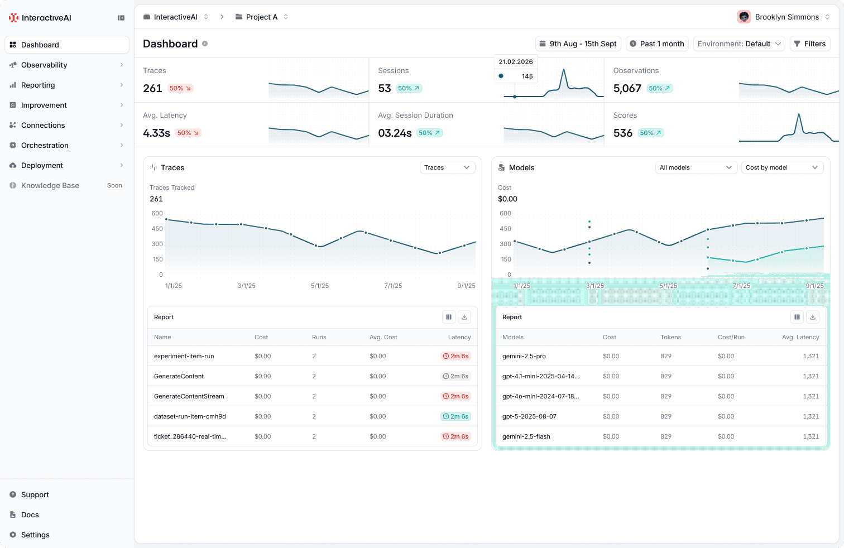Open the Cost by model dropdown
This screenshot has height=548, width=844.
(x=782, y=167)
